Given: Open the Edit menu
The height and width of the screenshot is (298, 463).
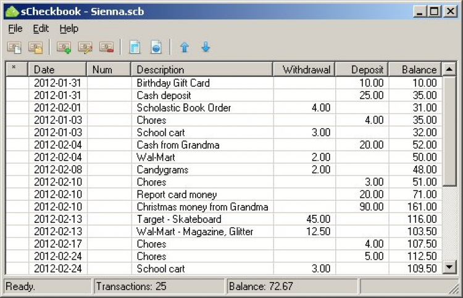Looking at the screenshot, I should [41, 28].
